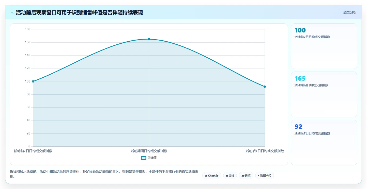The image size is (367, 189).
Task: Click the 趋势分析 label in header
Action: pos(350,12)
